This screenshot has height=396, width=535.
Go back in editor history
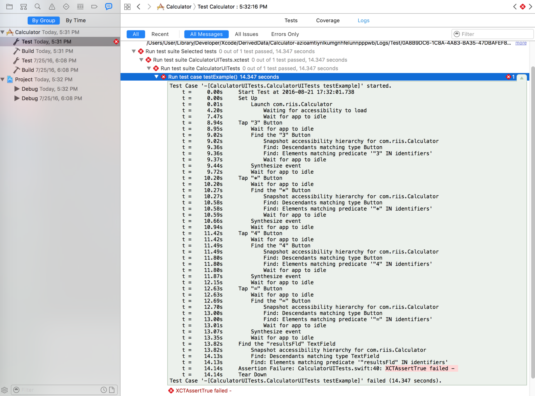[139, 7]
